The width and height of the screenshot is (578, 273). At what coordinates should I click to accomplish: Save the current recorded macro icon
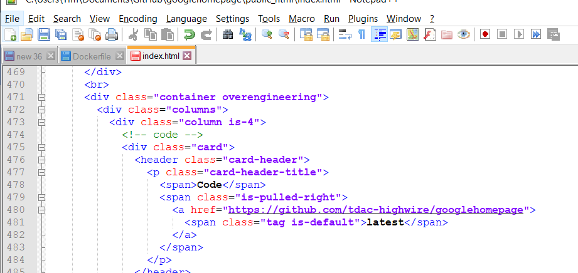tap(554, 34)
